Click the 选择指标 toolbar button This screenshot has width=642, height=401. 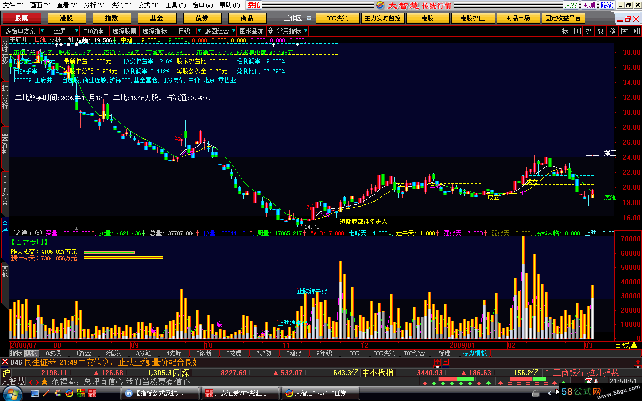[154, 31]
